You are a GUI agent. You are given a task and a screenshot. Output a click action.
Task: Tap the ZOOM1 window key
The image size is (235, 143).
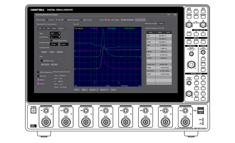click(196, 42)
